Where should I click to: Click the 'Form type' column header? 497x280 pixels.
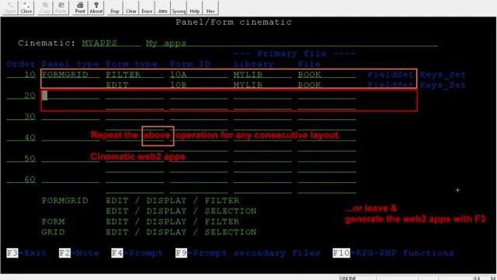[131, 64]
